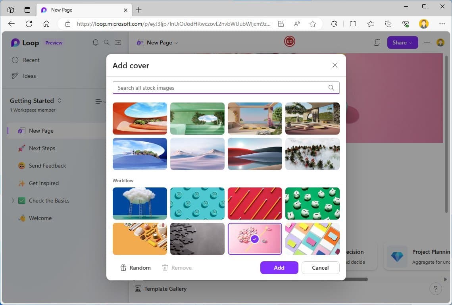
Task: Open the three-dots more options menu
Action: (427, 42)
